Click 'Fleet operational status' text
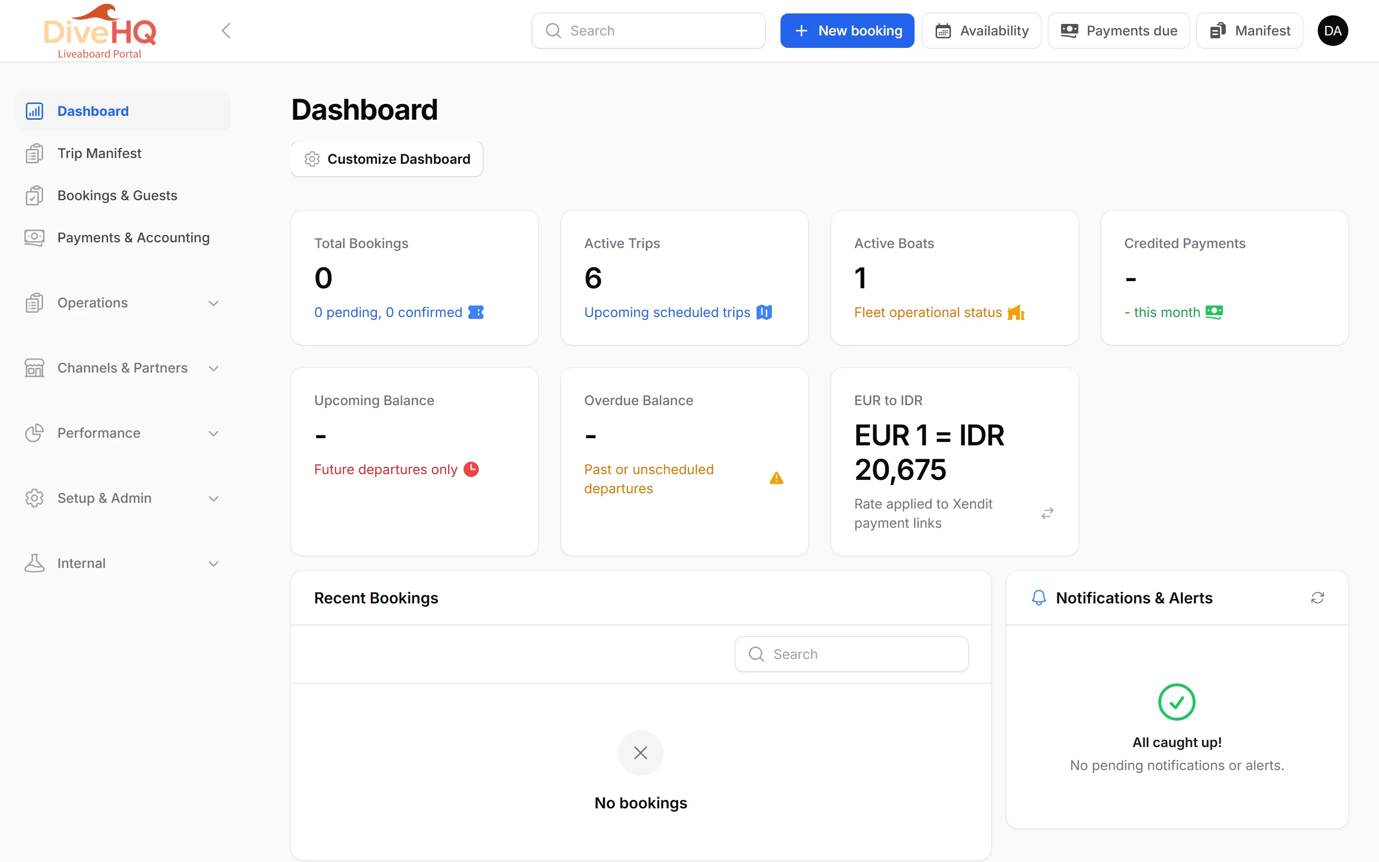 [x=927, y=312]
